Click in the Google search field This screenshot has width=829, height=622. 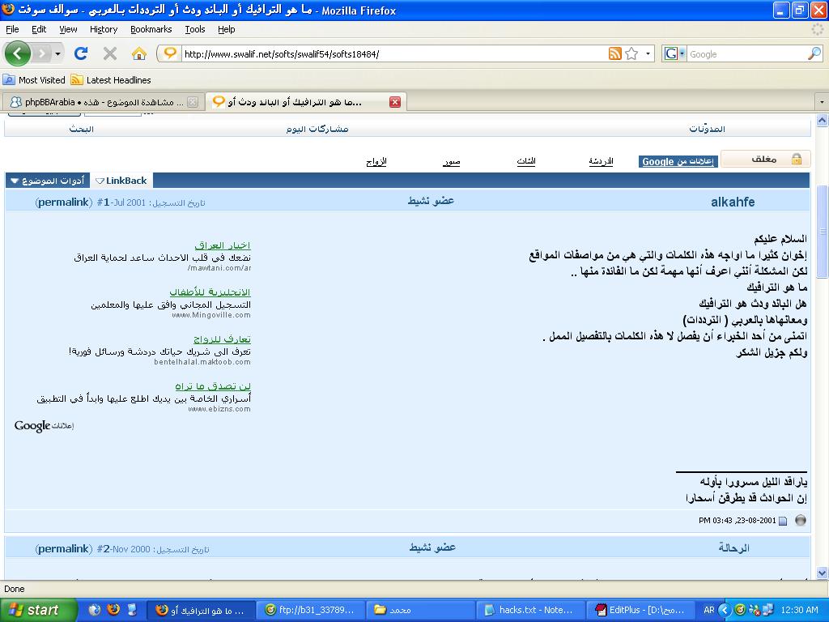745,54
